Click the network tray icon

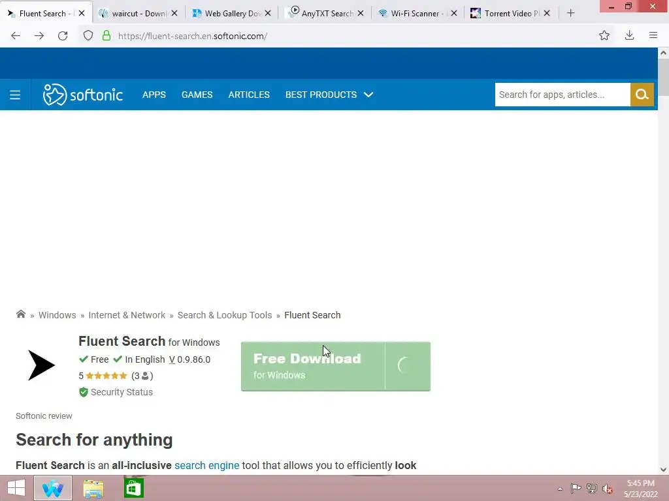pyautogui.click(x=592, y=488)
